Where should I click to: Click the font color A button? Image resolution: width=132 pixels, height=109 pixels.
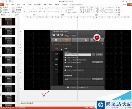coord(45,12)
